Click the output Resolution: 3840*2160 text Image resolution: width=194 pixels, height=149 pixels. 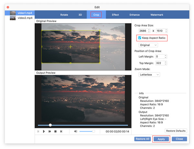155,115
